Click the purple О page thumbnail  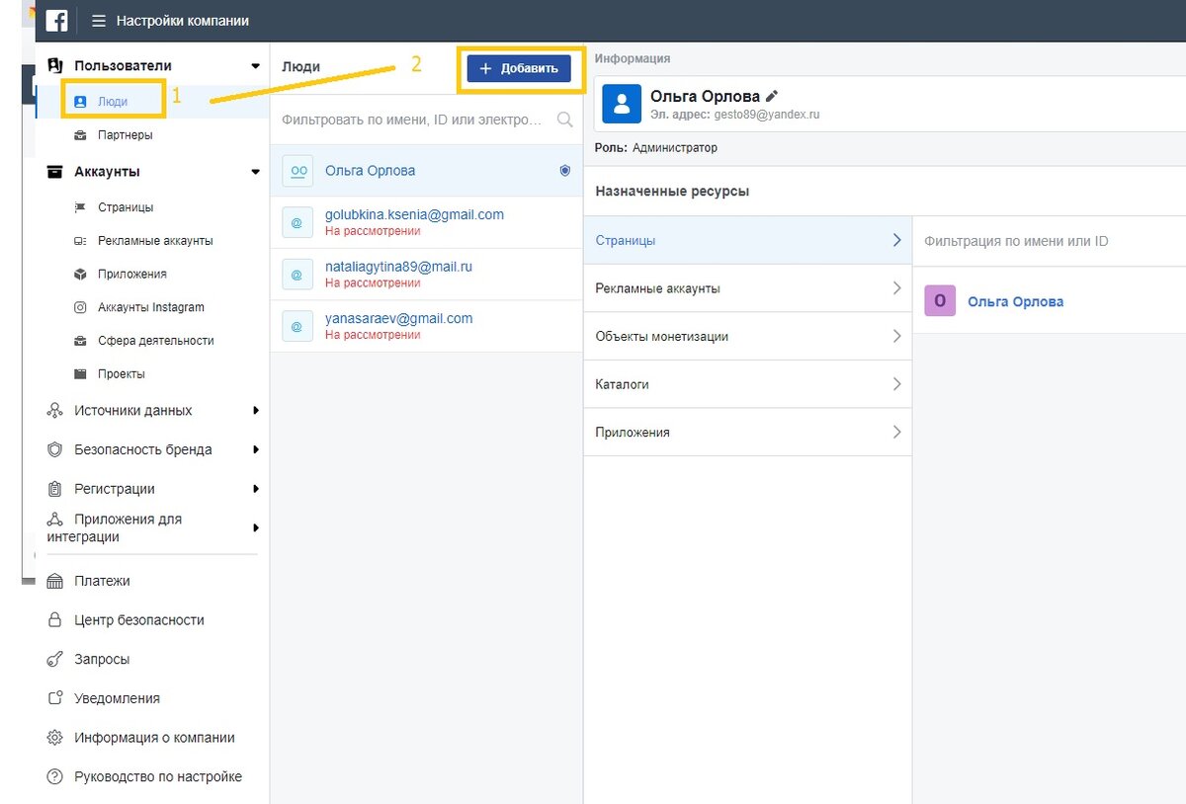pyautogui.click(x=940, y=301)
